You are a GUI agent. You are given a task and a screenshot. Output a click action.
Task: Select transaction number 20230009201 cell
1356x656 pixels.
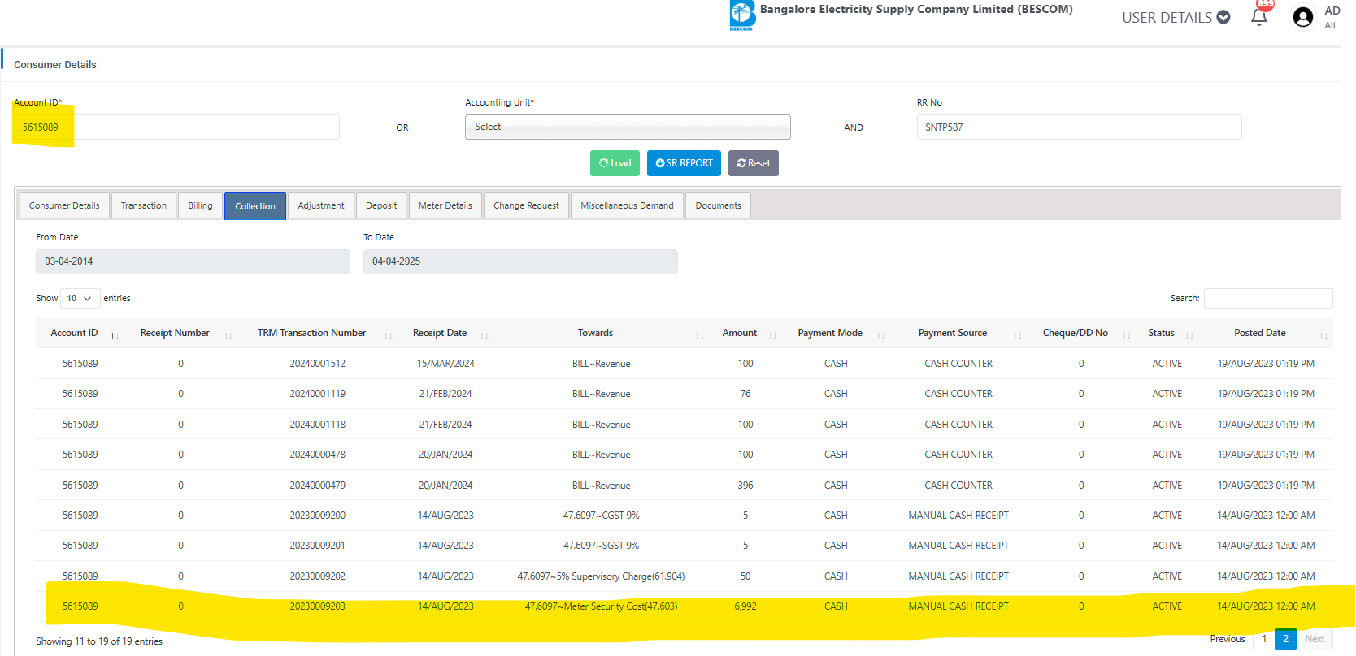pos(317,546)
